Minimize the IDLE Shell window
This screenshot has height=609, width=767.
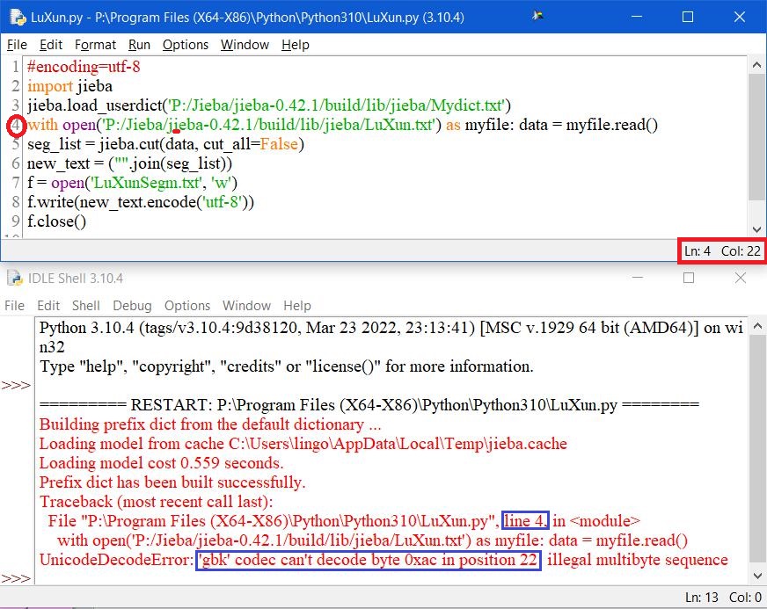click(638, 278)
